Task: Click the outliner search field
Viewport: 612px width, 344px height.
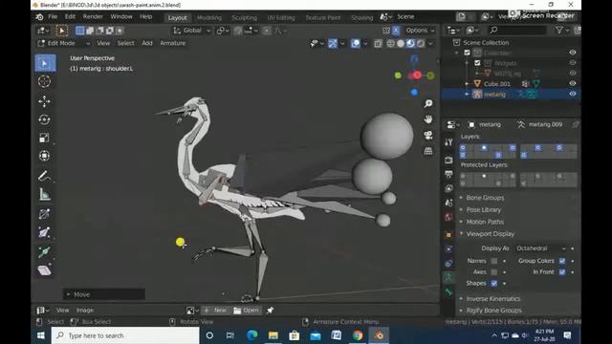Action: click(516, 30)
